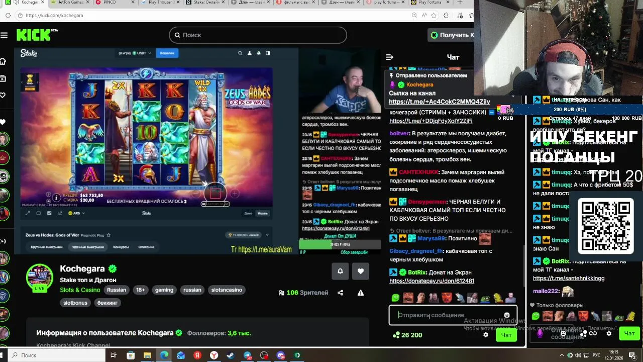Click the Играть mode toggle in Stake
Image resolution: width=643 pixels, height=362 pixels.
[x=263, y=213]
